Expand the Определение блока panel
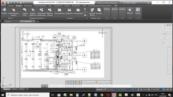Viewport: 173px width, 97px height. point(37,18)
